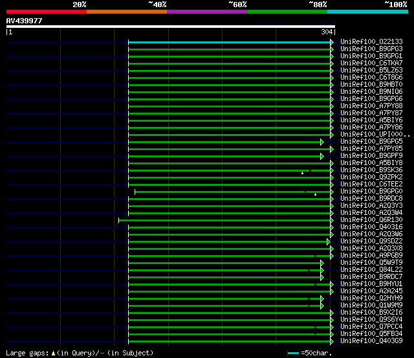The width and height of the screenshot is (414, 358).
Task: Open the UniRef100_A7PY86 entry
Action: tap(371, 128)
